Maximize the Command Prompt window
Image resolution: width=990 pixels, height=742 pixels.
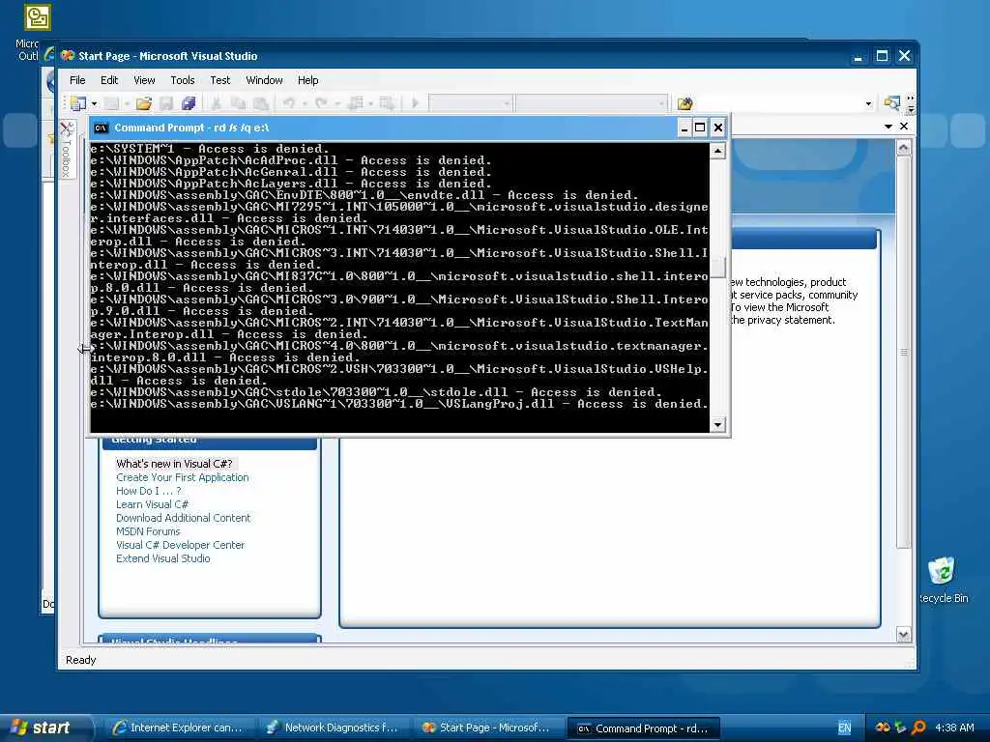[x=700, y=128]
